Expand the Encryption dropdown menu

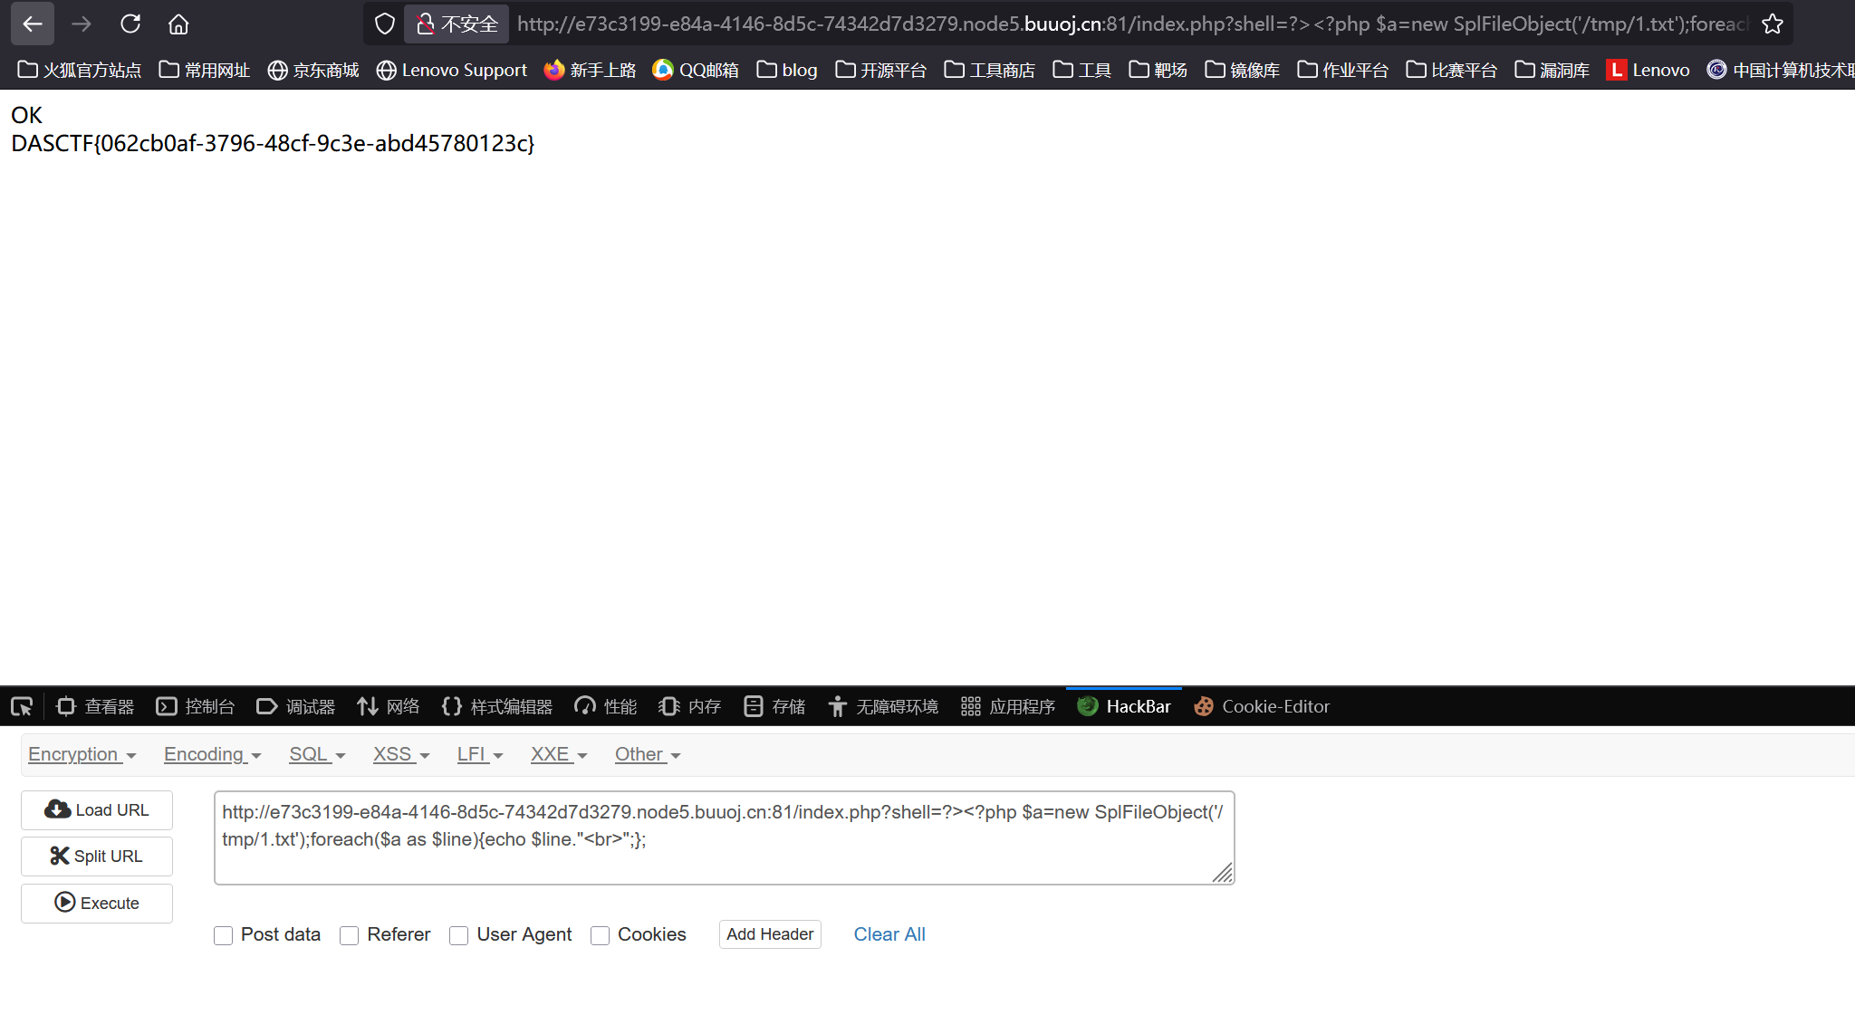pyautogui.click(x=82, y=754)
